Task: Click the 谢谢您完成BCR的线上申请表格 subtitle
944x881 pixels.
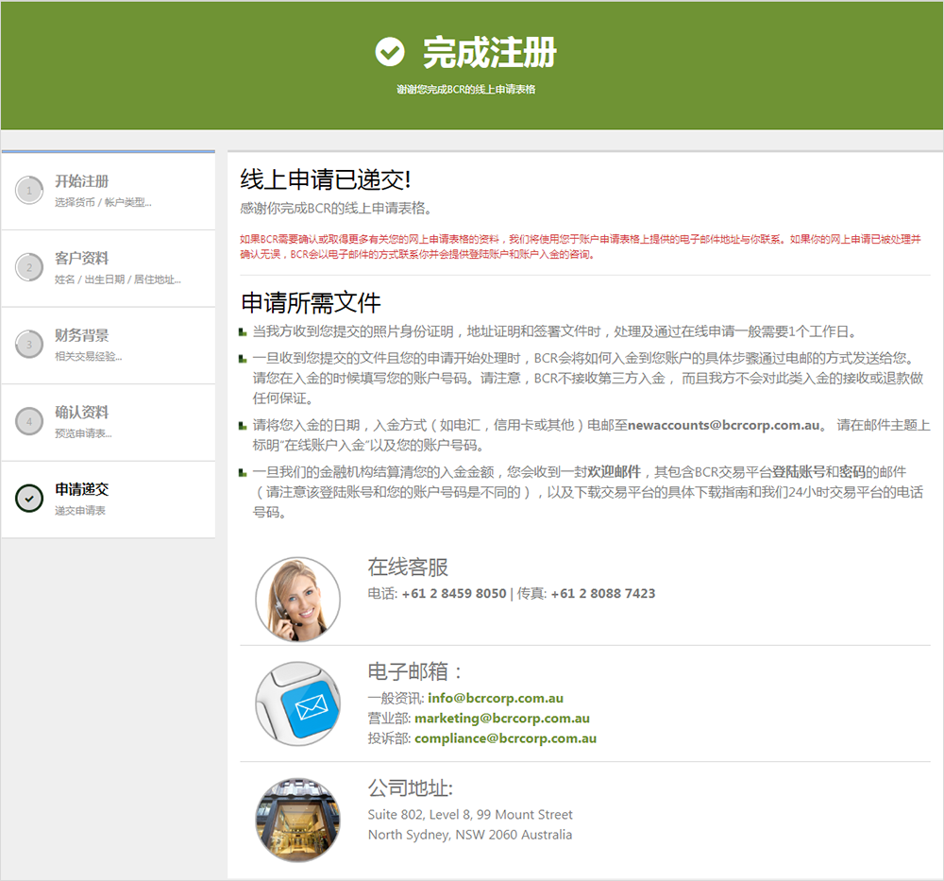Action: pyautogui.click(x=466, y=89)
